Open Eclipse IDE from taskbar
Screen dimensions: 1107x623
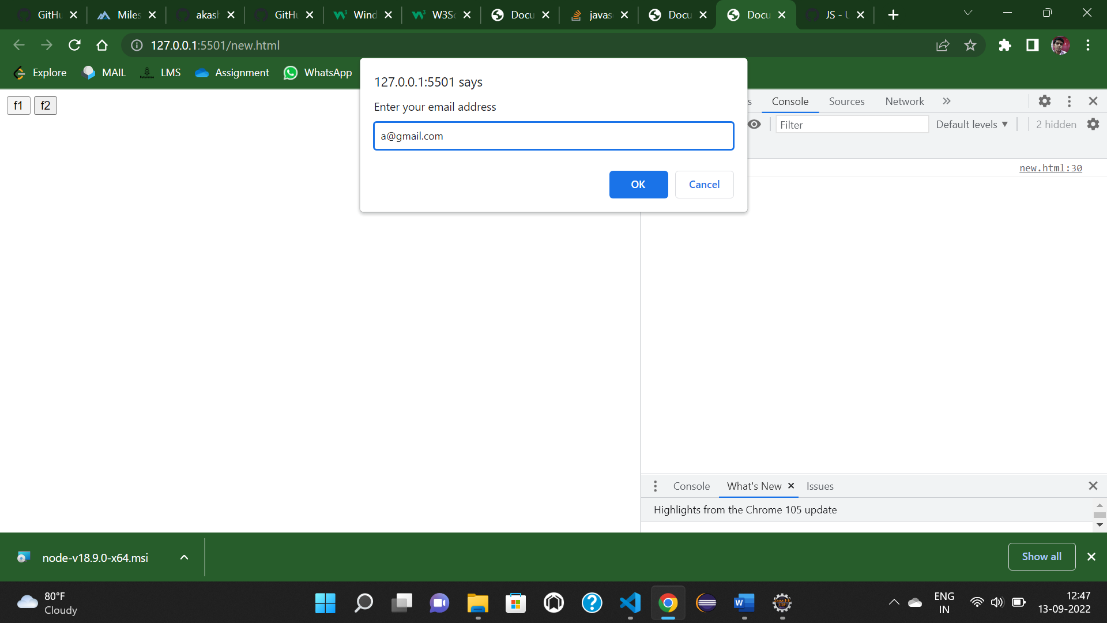click(706, 603)
